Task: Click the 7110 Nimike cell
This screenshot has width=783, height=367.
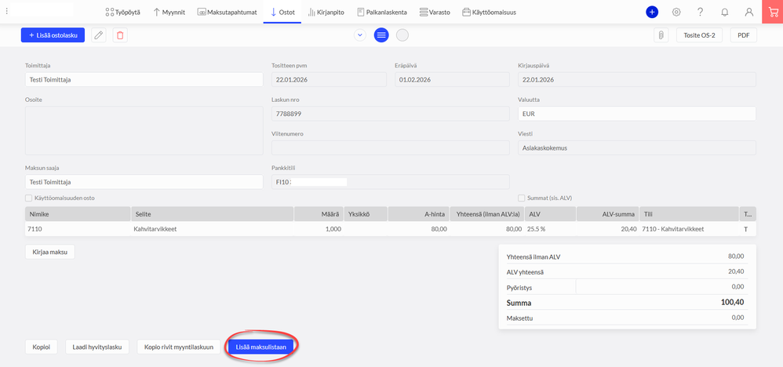Action: 78,229
